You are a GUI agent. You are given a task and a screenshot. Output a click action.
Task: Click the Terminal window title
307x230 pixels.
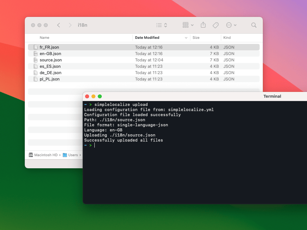(272, 96)
